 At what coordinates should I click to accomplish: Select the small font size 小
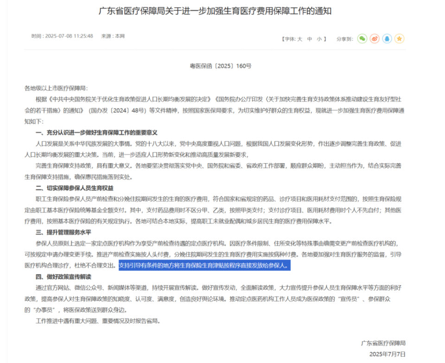tap(319, 39)
